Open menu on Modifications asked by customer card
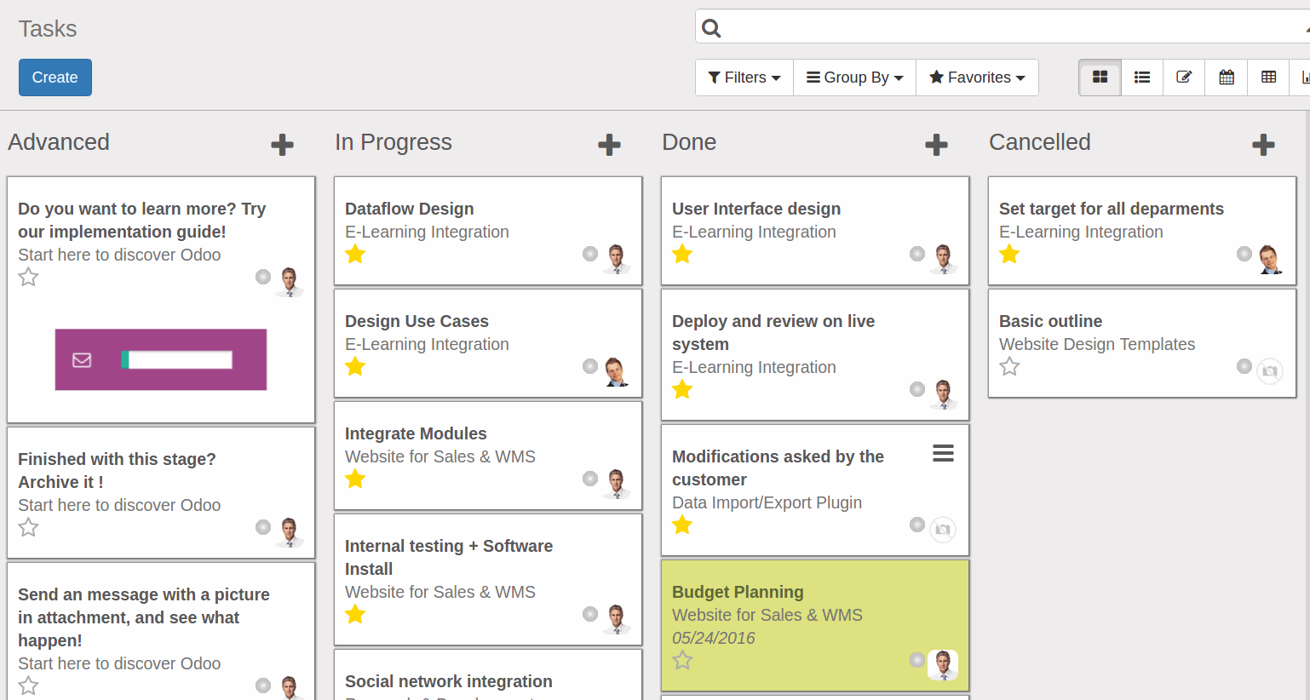The width and height of the screenshot is (1310, 700). tap(943, 453)
